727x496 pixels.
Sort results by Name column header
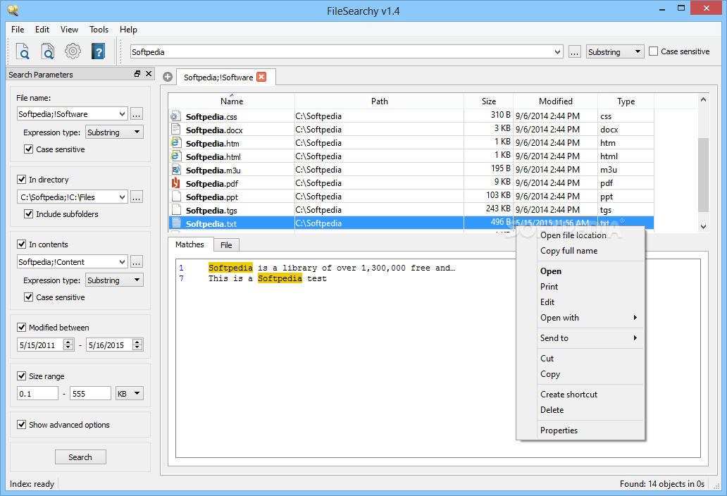(x=231, y=101)
